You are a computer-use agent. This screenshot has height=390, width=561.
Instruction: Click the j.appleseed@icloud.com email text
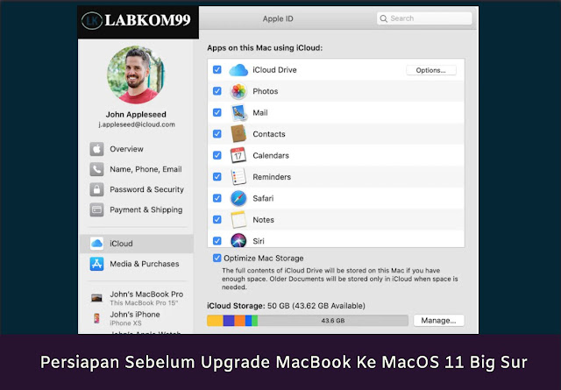137,124
